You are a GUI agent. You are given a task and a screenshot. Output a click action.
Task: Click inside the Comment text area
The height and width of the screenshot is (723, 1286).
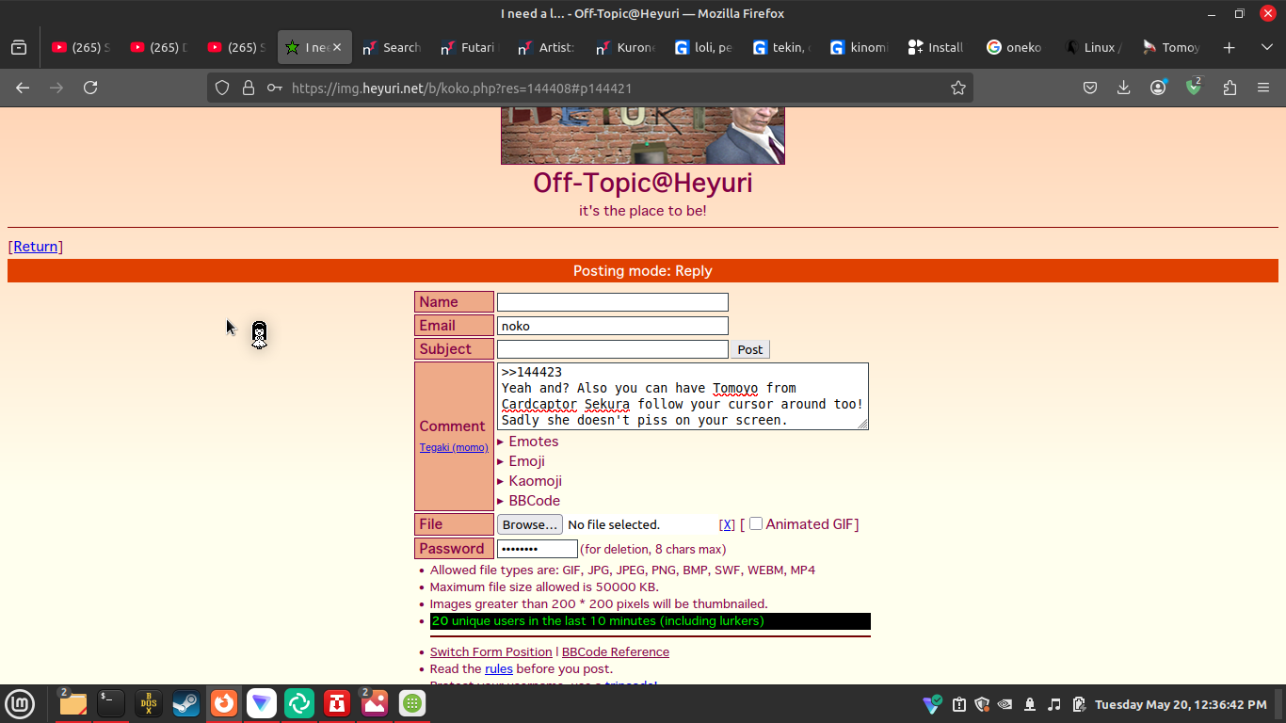(683, 396)
